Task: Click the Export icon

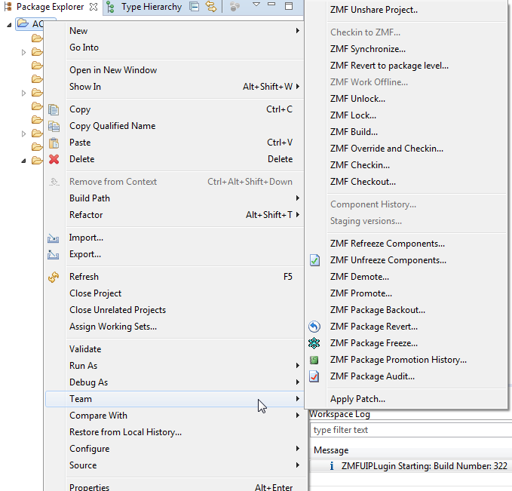Action: (x=54, y=254)
